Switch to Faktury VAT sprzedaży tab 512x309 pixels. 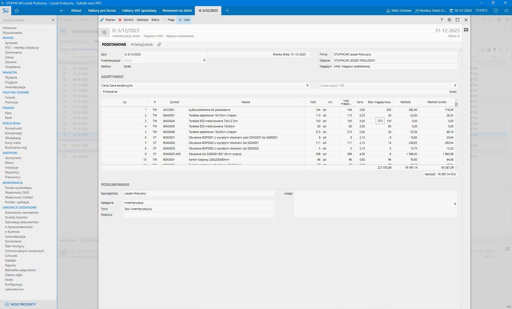tap(139, 11)
